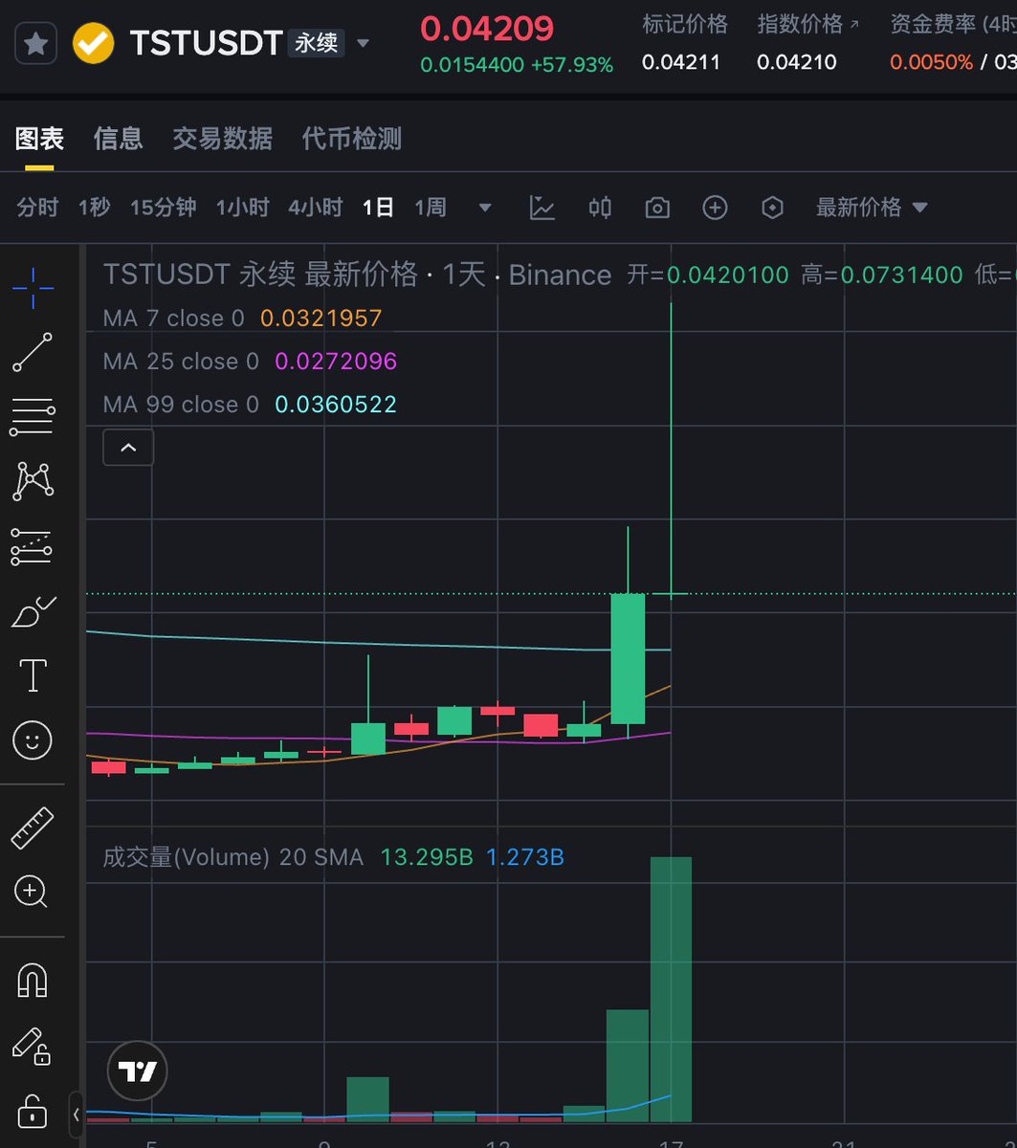Toggle the favorite star for TSTUSDT
Image resolution: width=1017 pixels, height=1148 pixels.
pyautogui.click(x=35, y=44)
